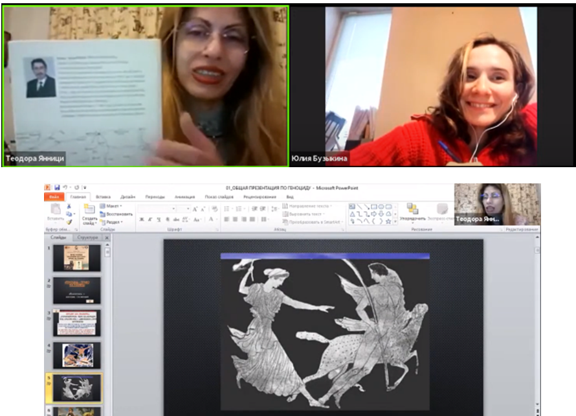Select the oval shape in the shapes gallery
The width and height of the screenshot is (576, 416).
381,207
